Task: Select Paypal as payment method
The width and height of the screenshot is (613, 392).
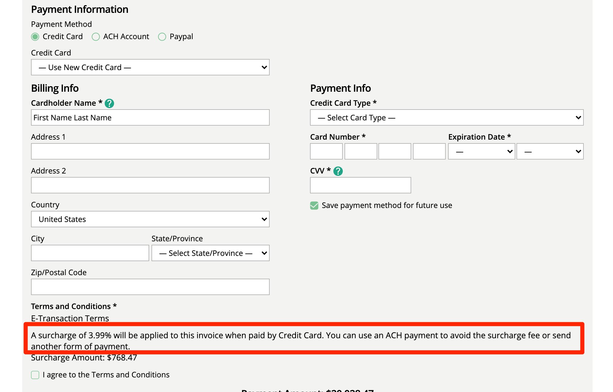Action: click(x=162, y=37)
